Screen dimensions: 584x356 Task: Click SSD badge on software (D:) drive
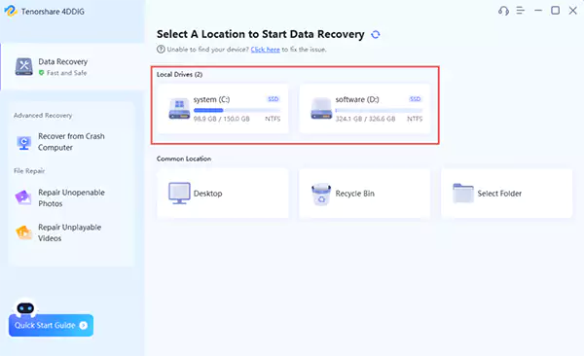(415, 98)
